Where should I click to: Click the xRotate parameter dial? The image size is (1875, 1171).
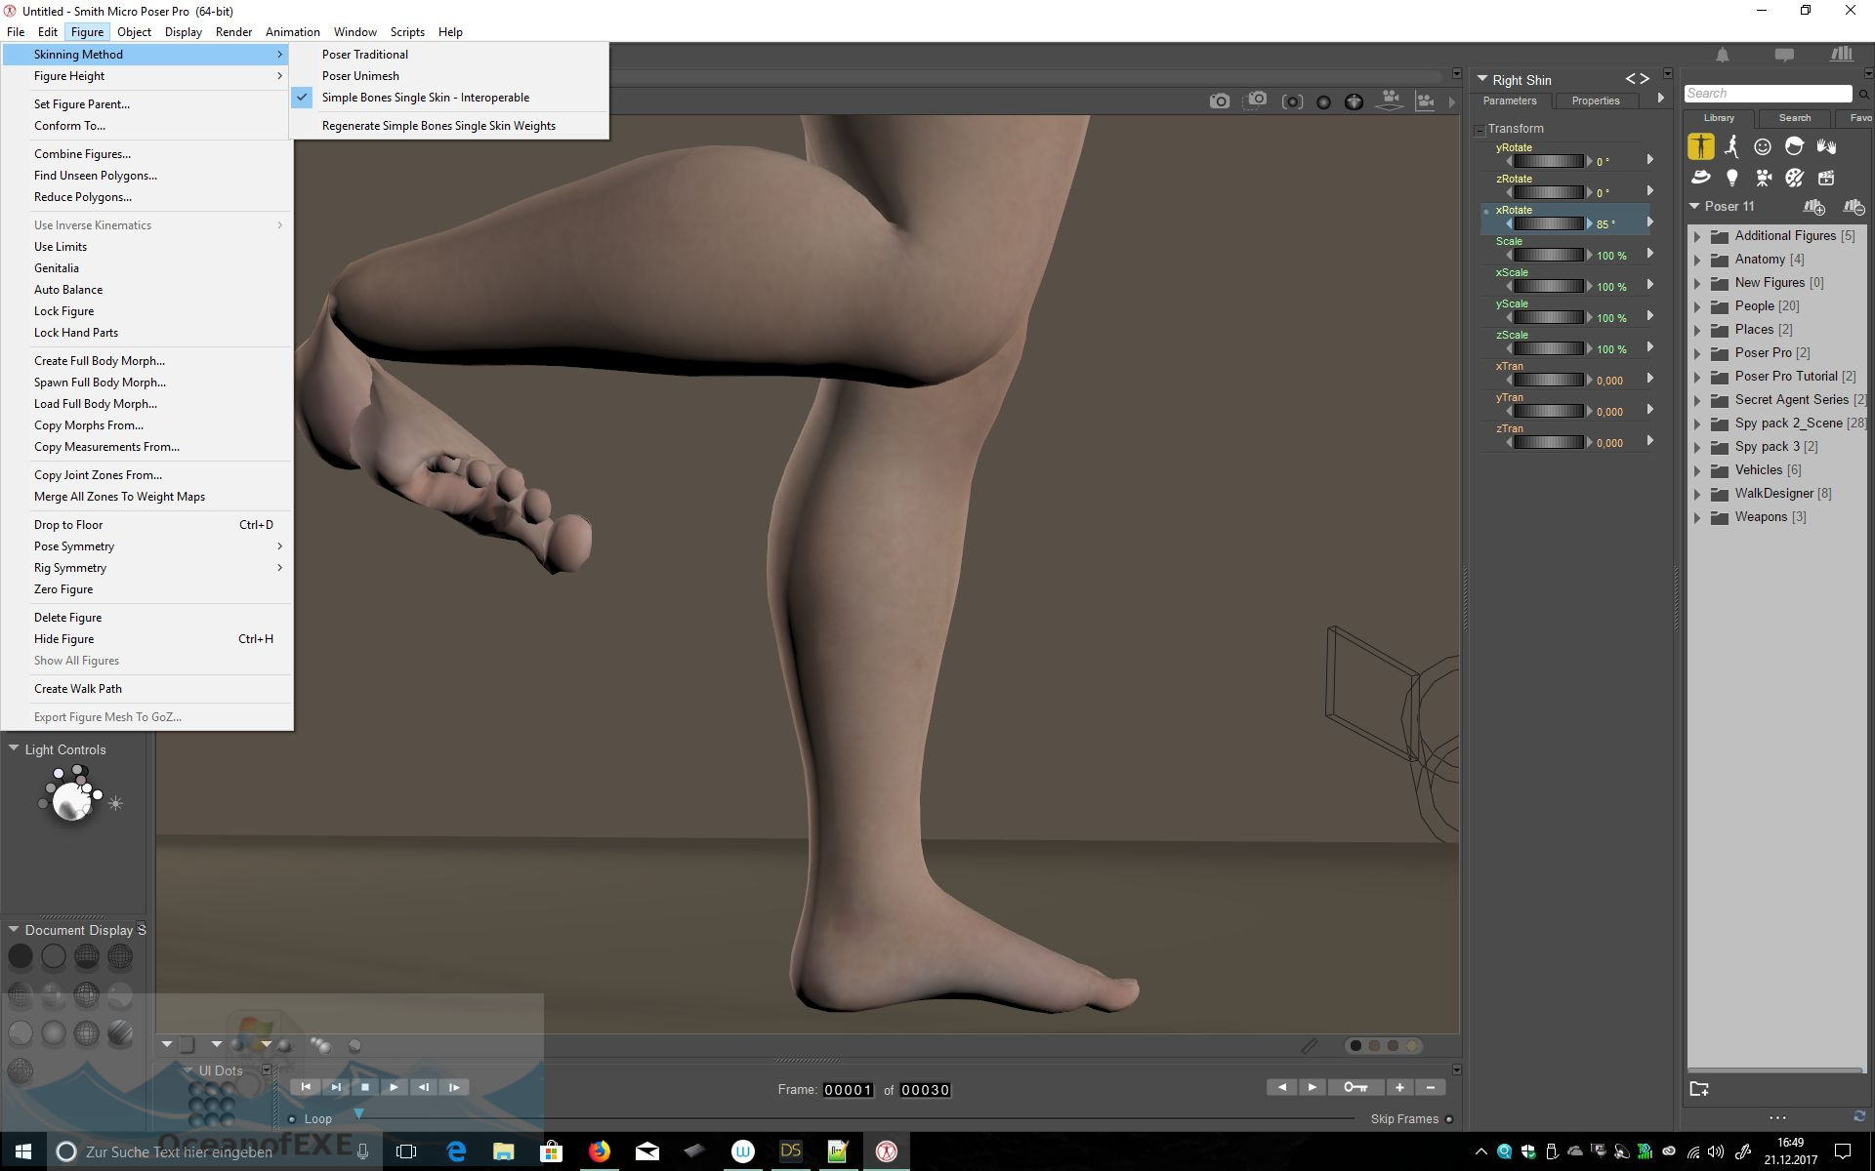1548,223
